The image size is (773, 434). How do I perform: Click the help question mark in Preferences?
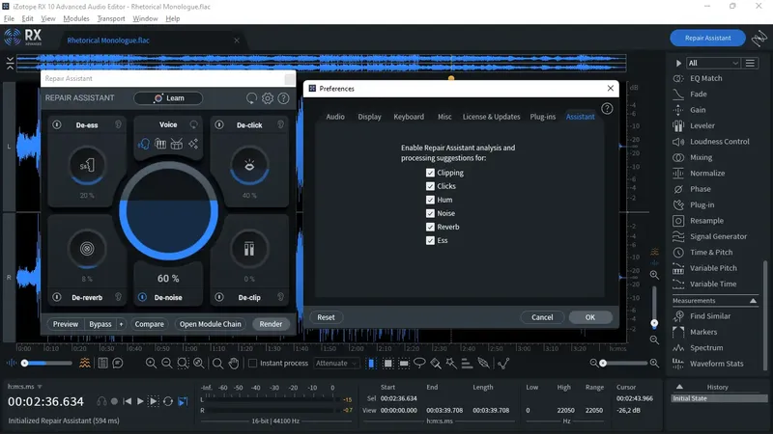(x=607, y=109)
